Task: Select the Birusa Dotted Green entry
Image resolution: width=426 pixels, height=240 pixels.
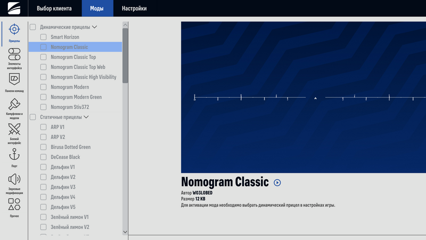Action: click(x=70, y=147)
